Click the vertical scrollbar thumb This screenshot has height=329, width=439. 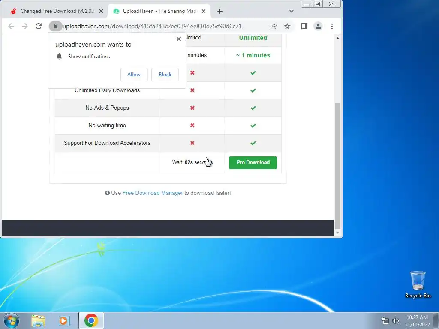338,166
